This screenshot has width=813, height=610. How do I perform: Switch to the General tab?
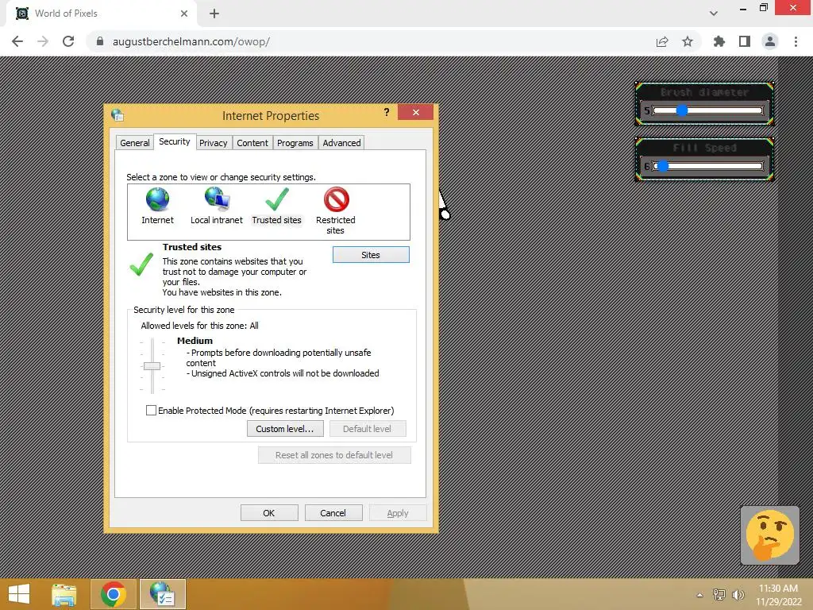click(135, 143)
